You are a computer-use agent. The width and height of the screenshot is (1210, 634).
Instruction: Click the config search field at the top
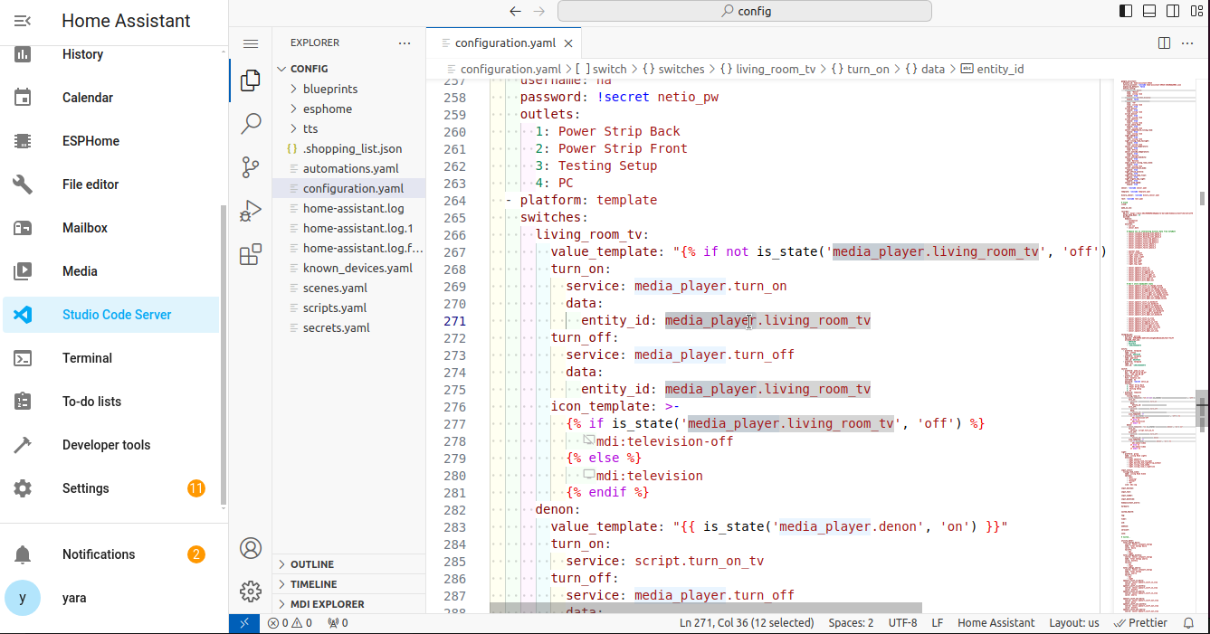pos(744,10)
